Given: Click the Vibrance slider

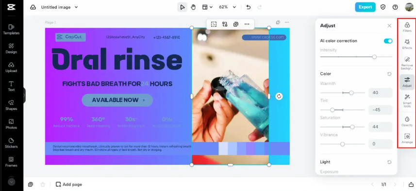Looking at the screenshot, I should click(x=343, y=144).
